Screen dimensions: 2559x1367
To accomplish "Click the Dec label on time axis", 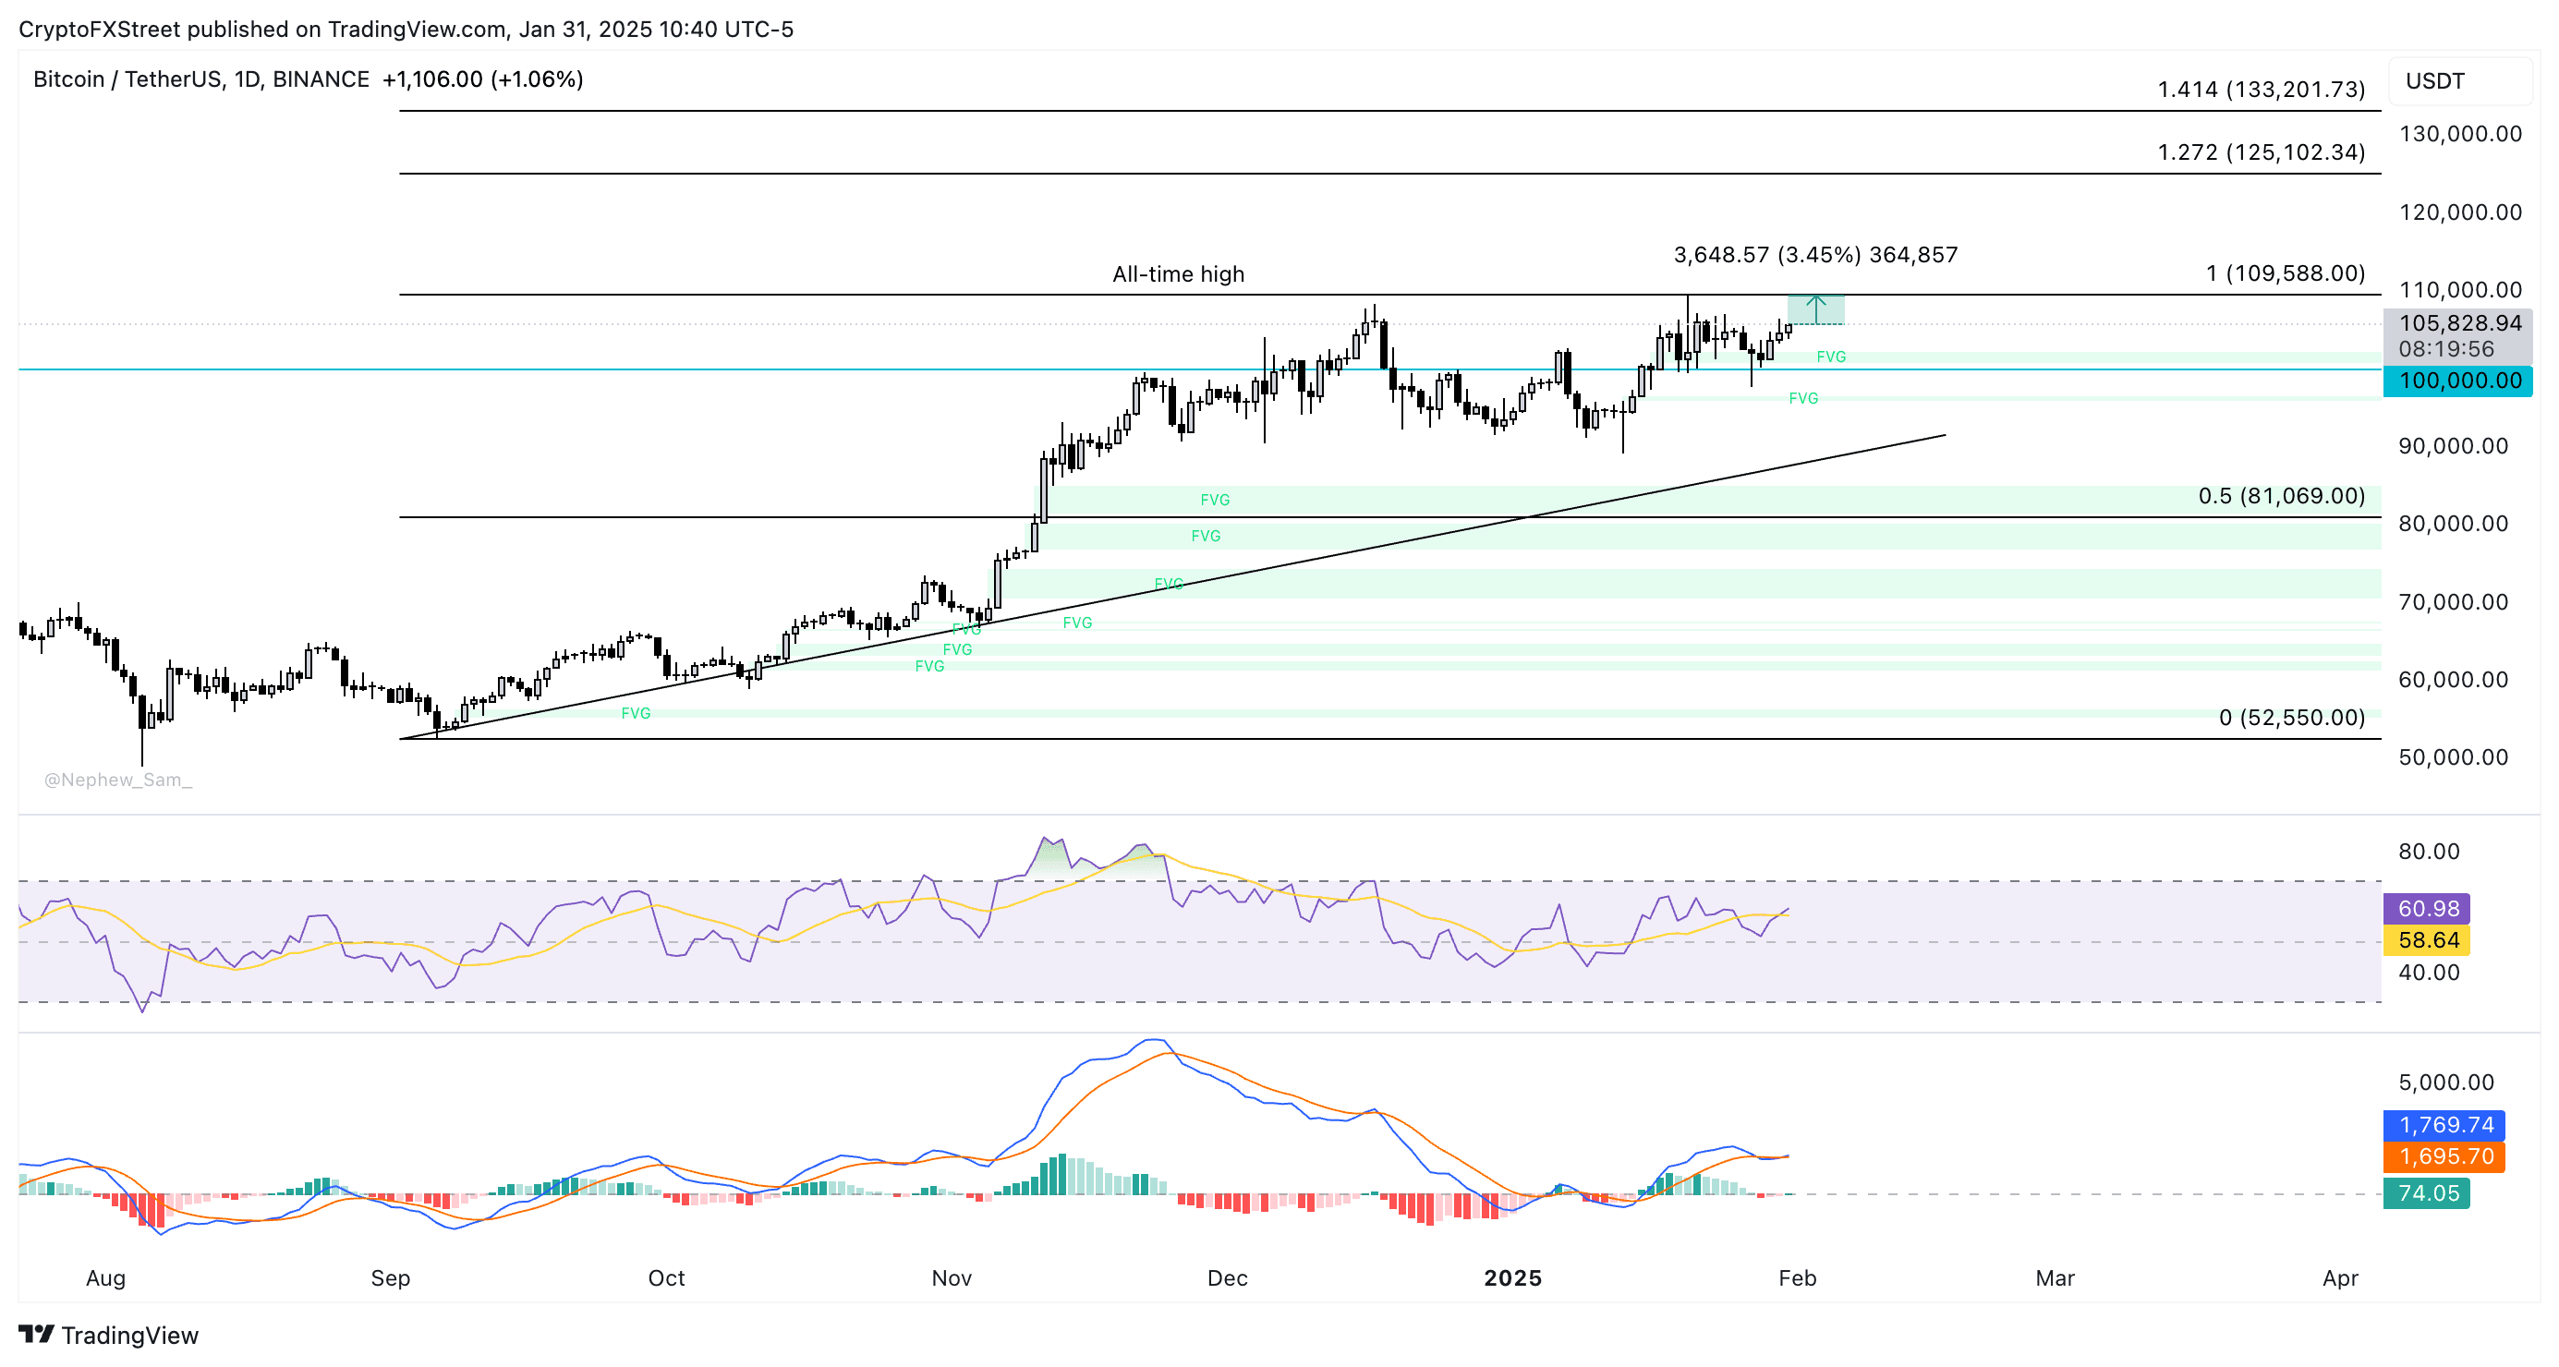I will click(x=1228, y=1277).
